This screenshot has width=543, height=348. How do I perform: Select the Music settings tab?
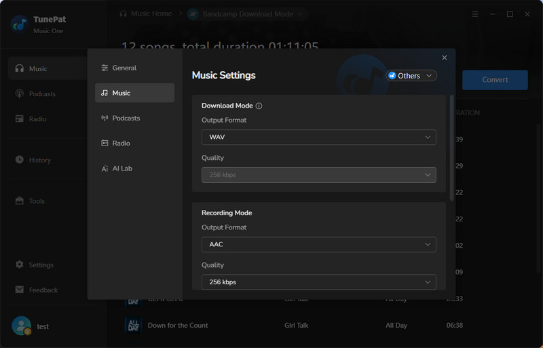[134, 93]
